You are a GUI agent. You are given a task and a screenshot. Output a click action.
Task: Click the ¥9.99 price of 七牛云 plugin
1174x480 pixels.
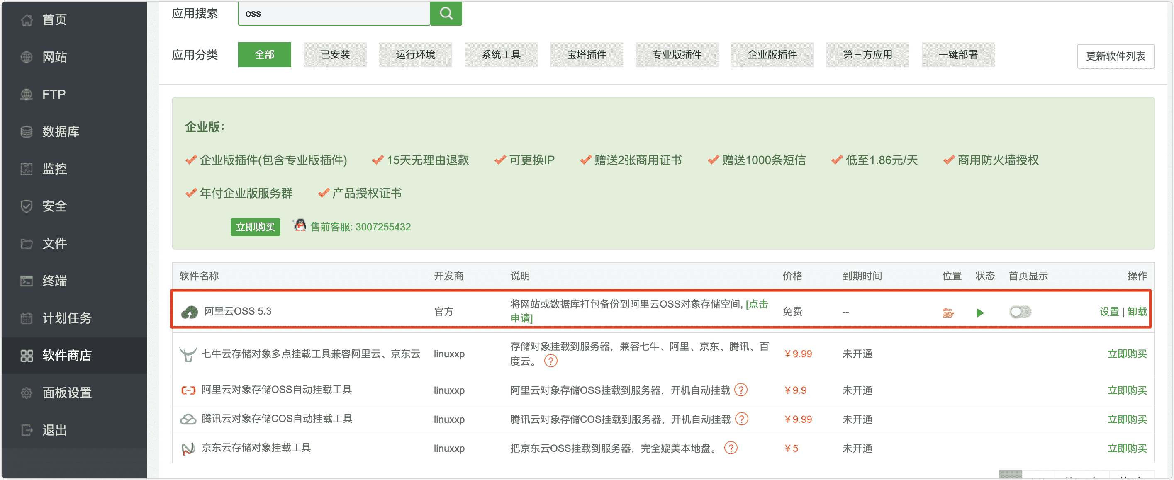[798, 354]
